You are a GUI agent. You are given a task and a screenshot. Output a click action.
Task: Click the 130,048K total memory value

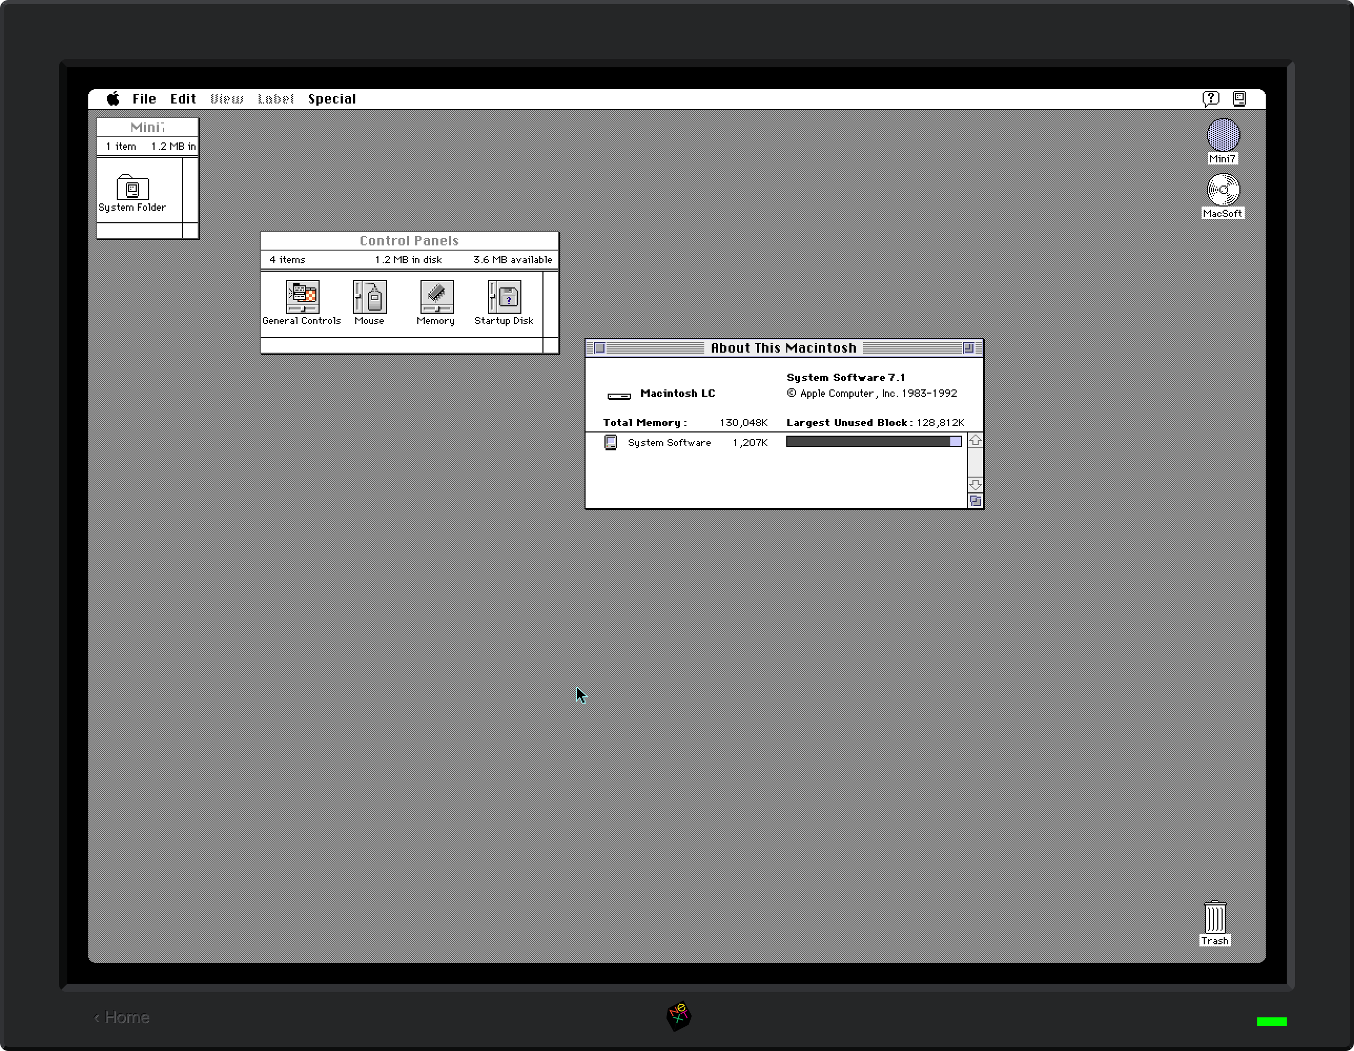[x=743, y=423]
